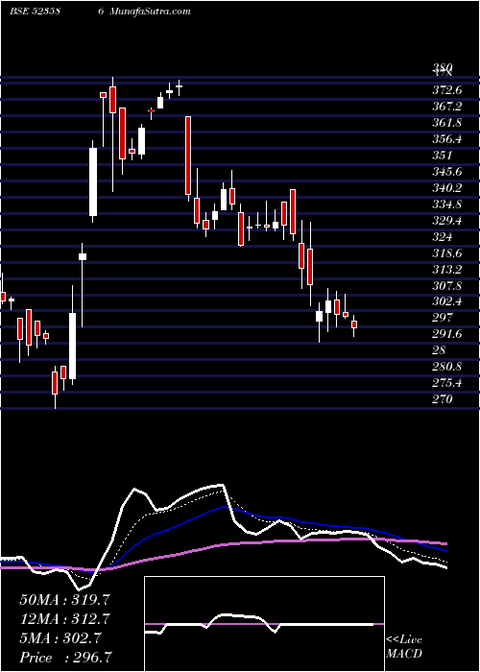Screen dimensions: 480x672
Task: Click the 5MA : 302.7 reading
Action: [x=60, y=638]
